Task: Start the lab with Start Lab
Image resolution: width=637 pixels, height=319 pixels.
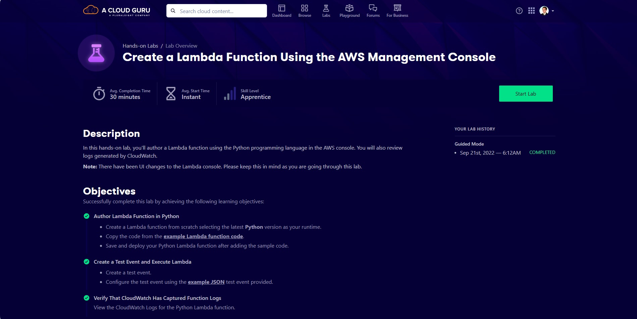Action: (x=526, y=94)
